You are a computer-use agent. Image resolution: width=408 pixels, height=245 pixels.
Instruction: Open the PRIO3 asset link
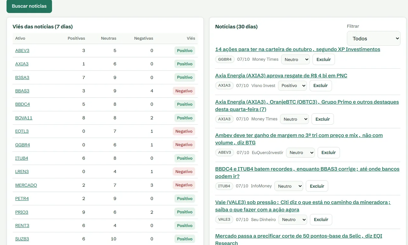[x=22, y=212]
